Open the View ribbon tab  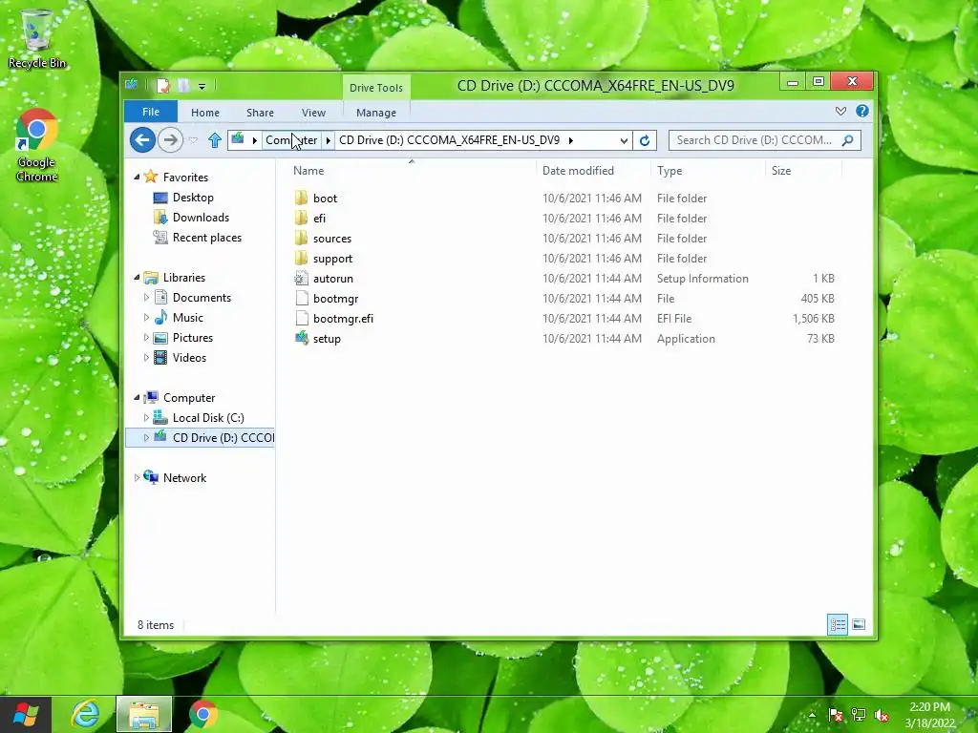coord(313,113)
